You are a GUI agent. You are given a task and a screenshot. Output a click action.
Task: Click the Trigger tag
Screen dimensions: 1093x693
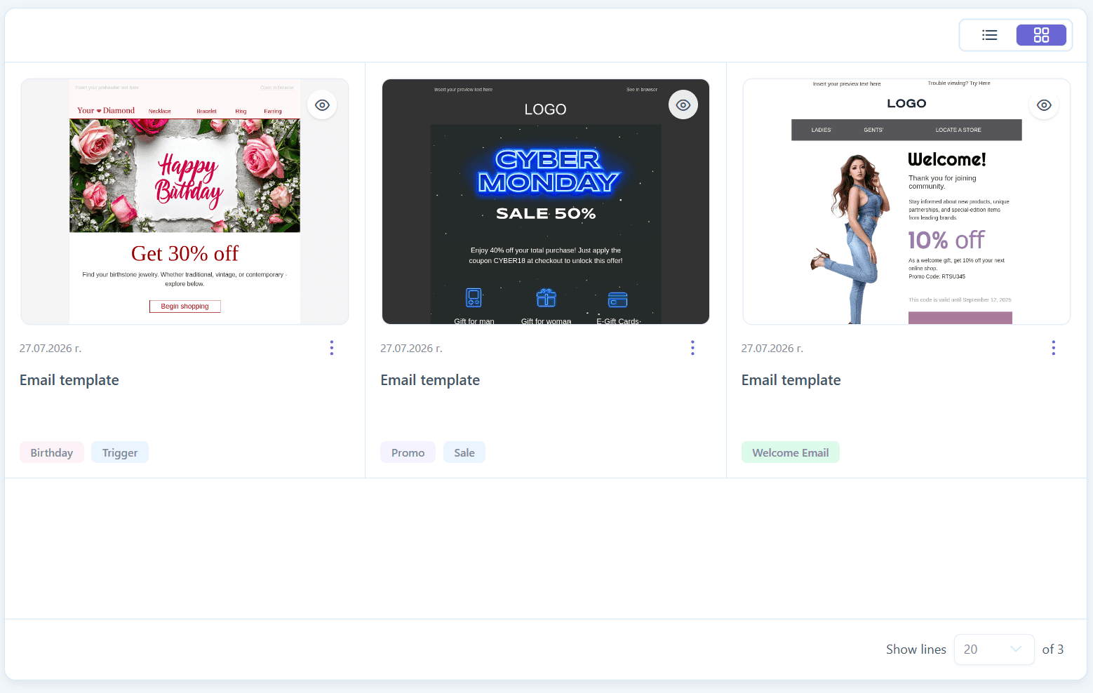pyautogui.click(x=120, y=452)
